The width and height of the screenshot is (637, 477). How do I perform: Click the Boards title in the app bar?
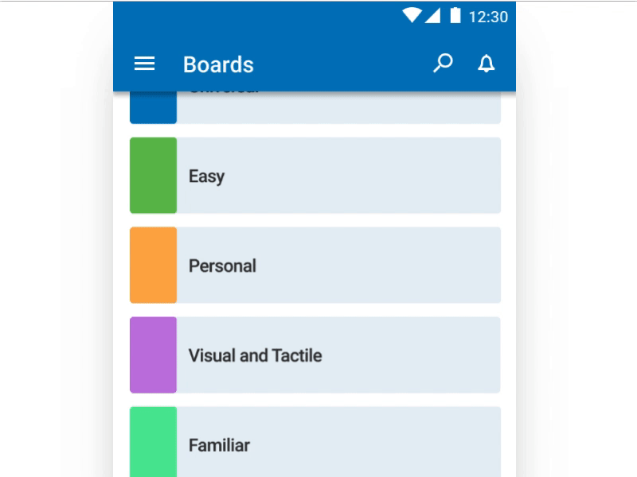218,64
